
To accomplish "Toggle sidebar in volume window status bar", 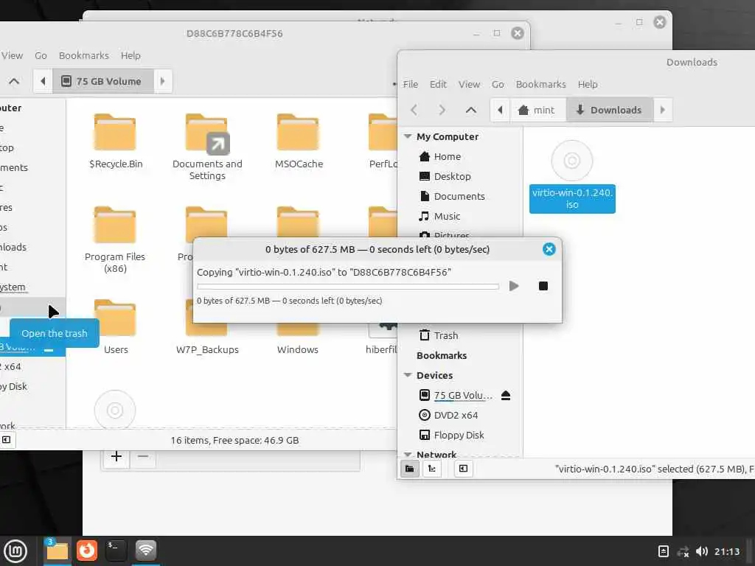I will point(6,439).
